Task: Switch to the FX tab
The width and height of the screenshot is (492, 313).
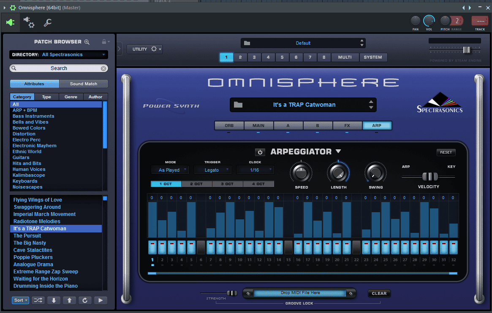Action: 347,125
